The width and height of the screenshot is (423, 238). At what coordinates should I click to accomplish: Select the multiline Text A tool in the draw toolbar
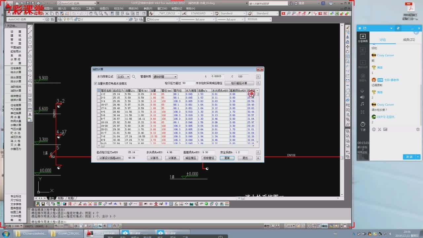pyautogui.click(x=30, y=115)
